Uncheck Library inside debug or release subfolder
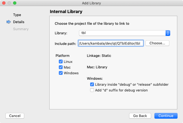Screen dimensions: 183x123 click(x=92, y=85)
